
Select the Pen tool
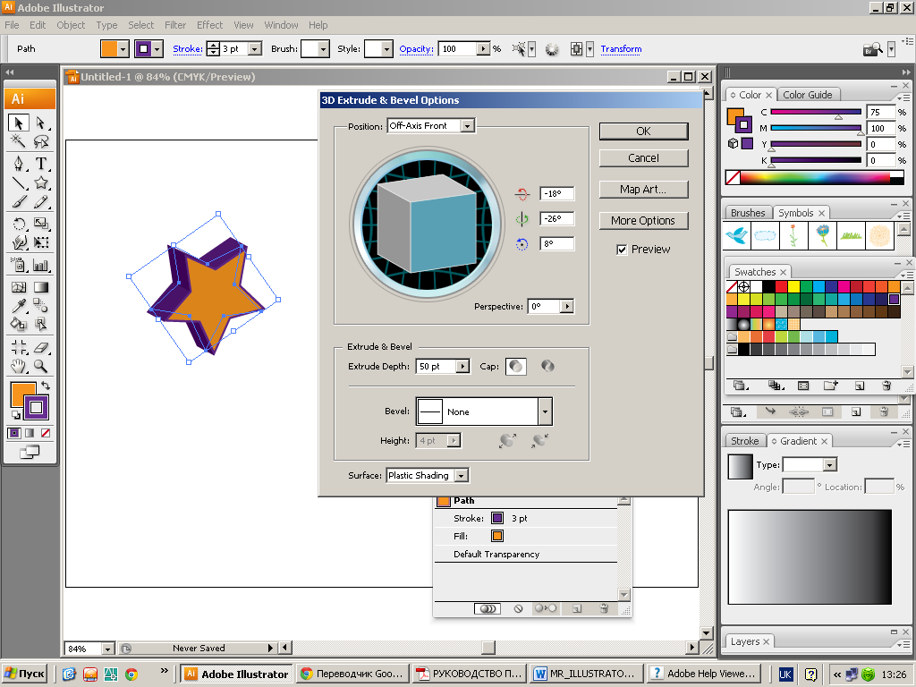[x=18, y=164]
